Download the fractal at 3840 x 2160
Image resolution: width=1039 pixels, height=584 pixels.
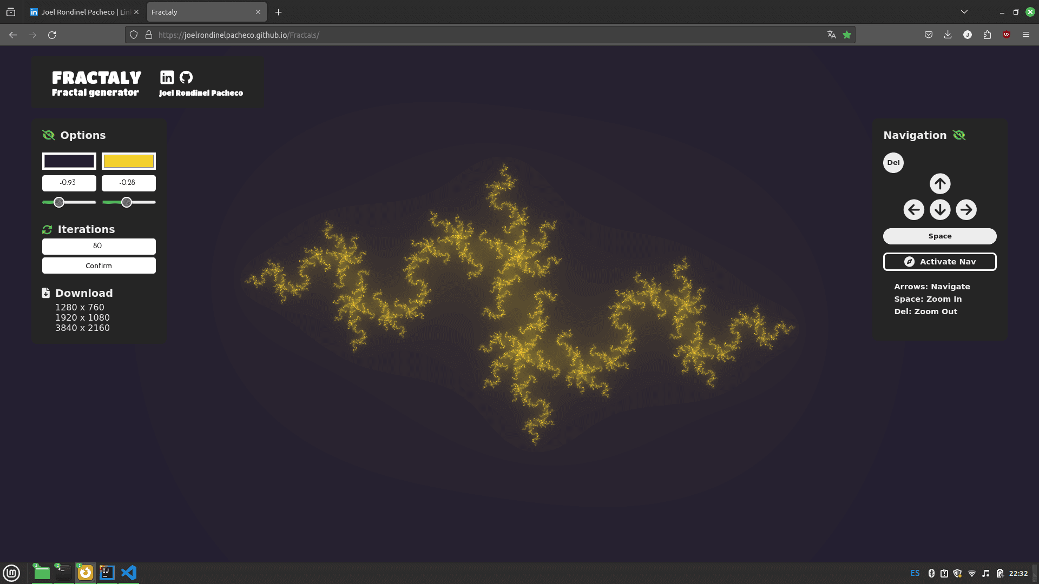[83, 328]
